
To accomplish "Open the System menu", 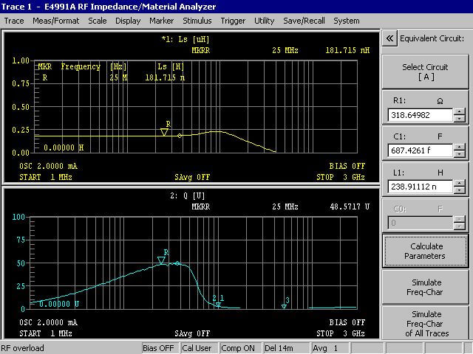I will [x=347, y=21].
